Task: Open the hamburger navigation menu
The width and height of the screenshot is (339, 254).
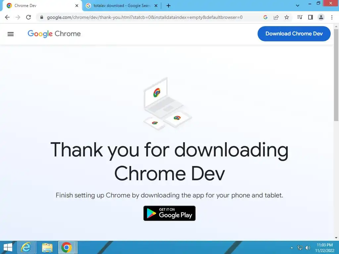Action: 11,34
